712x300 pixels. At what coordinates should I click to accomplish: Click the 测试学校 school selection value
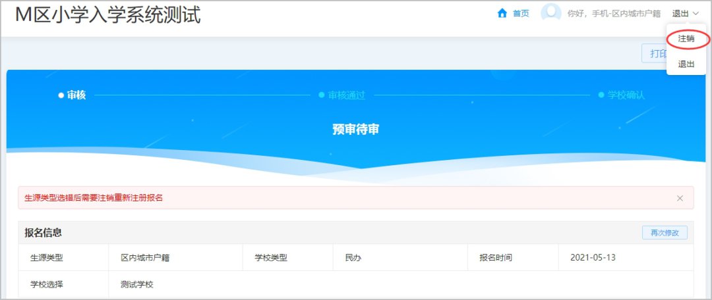pos(136,285)
